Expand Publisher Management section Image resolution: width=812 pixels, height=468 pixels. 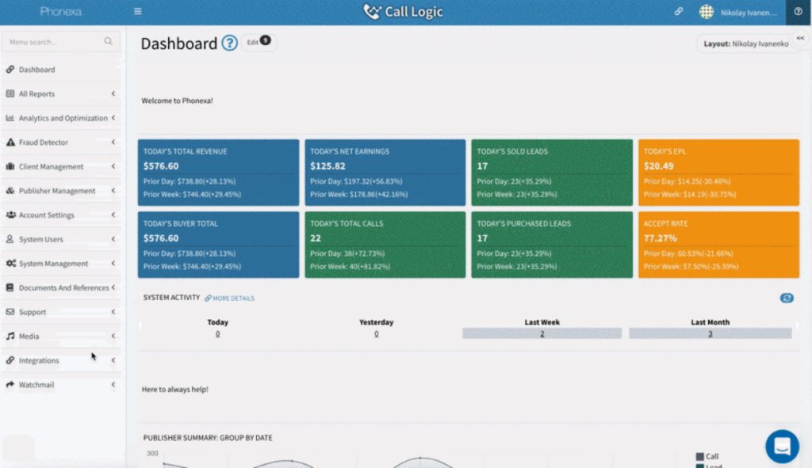(62, 191)
